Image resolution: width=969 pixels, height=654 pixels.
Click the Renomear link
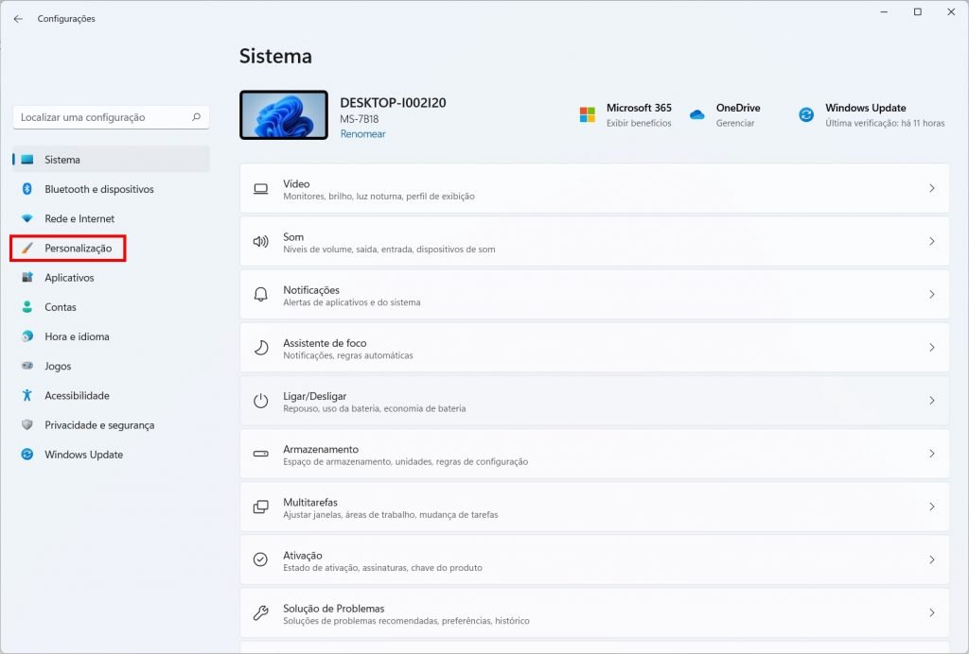point(362,134)
